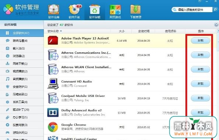Select 办公学习(1) category
Image resolution: width=219 pixels, height=140 pixels.
tap(22, 118)
